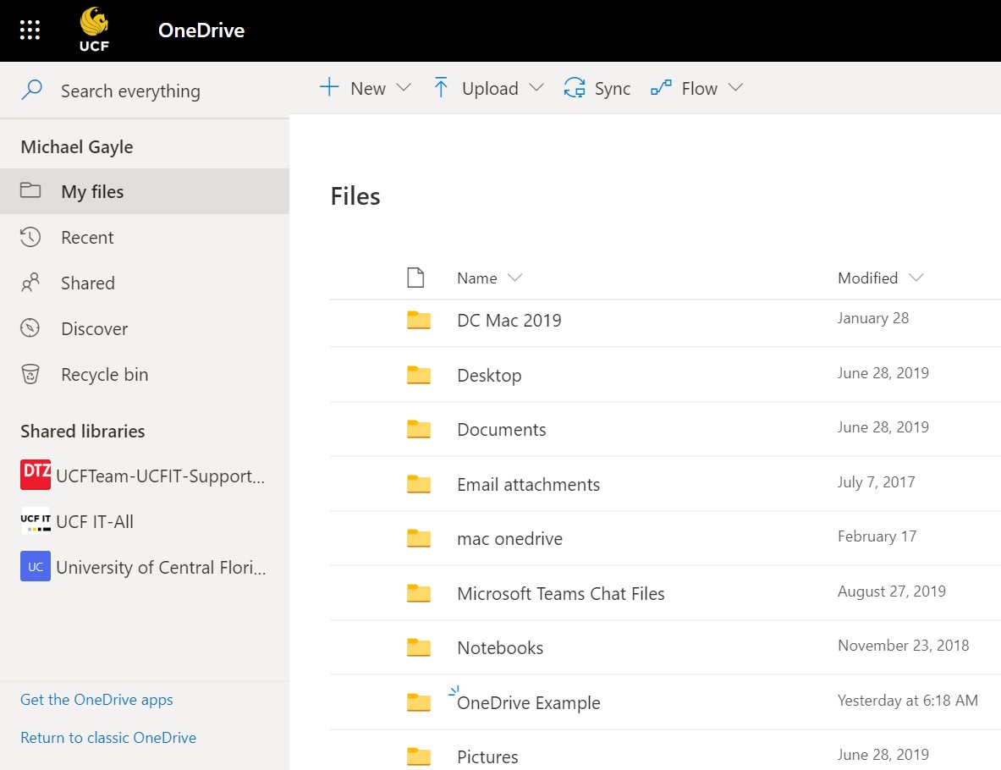Click the Discover compass icon
The height and width of the screenshot is (770, 1001).
coord(30,328)
